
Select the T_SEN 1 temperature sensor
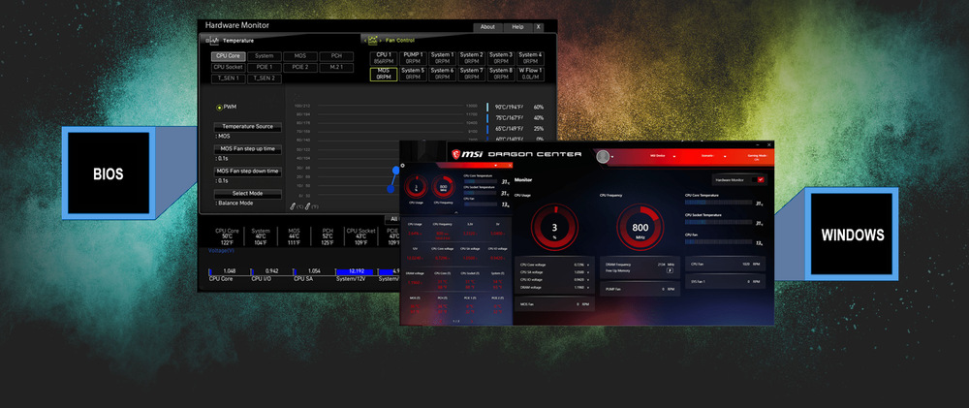229,78
